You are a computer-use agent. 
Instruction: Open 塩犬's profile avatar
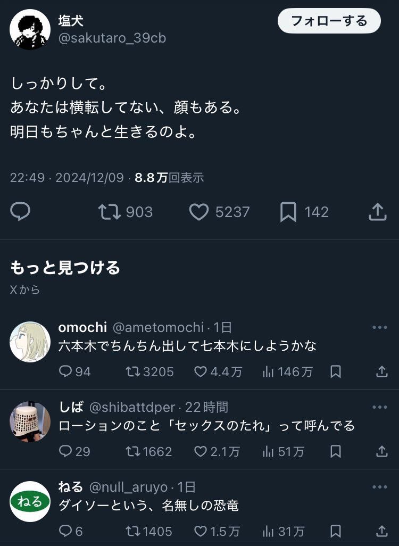[30, 30]
